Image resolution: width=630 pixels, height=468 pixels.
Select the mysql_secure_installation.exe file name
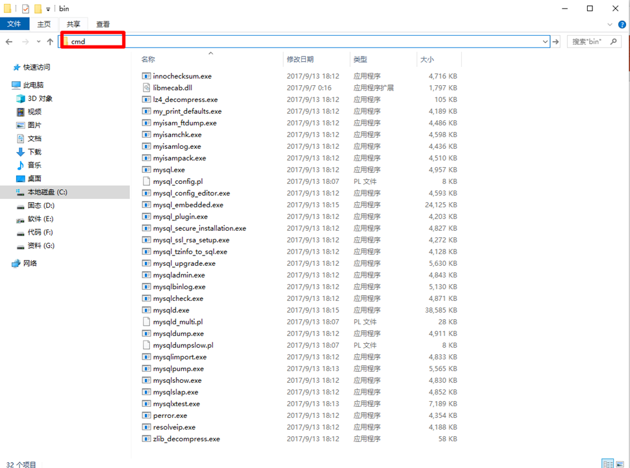coord(199,228)
